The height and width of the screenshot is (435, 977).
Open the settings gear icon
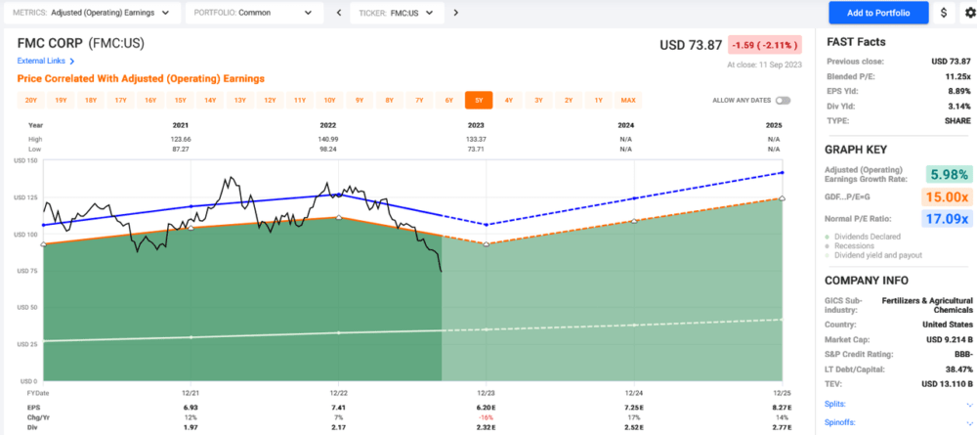(969, 13)
